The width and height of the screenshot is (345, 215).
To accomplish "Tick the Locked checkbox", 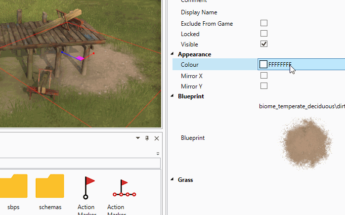I will 264,34.
